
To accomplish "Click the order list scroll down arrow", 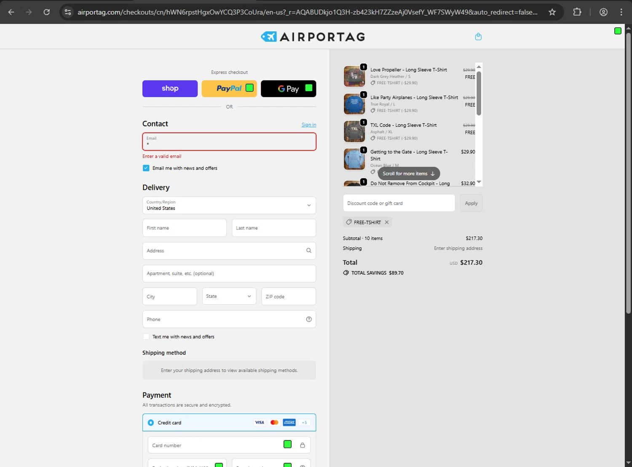I will [x=479, y=182].
